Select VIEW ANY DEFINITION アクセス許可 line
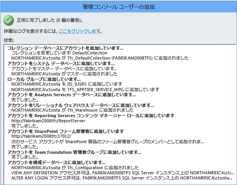237x185 pixels. pyautogui.click(x=123, y=173)
